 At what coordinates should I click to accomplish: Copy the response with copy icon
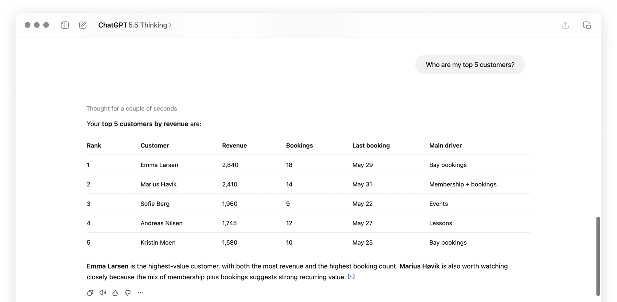point(90,293)
